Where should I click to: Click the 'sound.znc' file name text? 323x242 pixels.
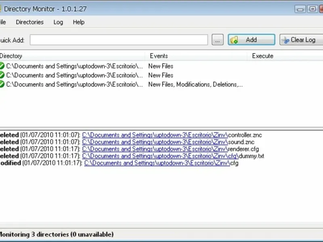[241, 142]
